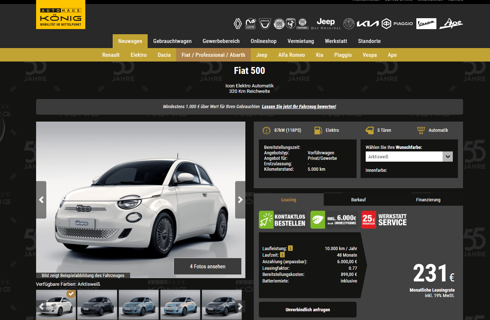This screenshot has width=490, height=320.
Task: Click the Alfa Romeo emblem
Action: click(349, 24)
